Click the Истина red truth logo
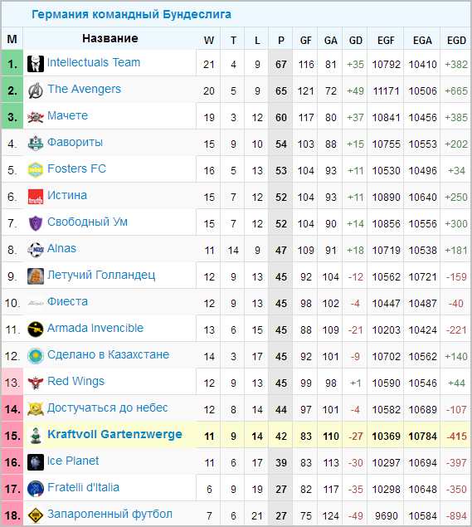This screenshot has height=527, width=472. pyautogui.click(x=36, y=197)
